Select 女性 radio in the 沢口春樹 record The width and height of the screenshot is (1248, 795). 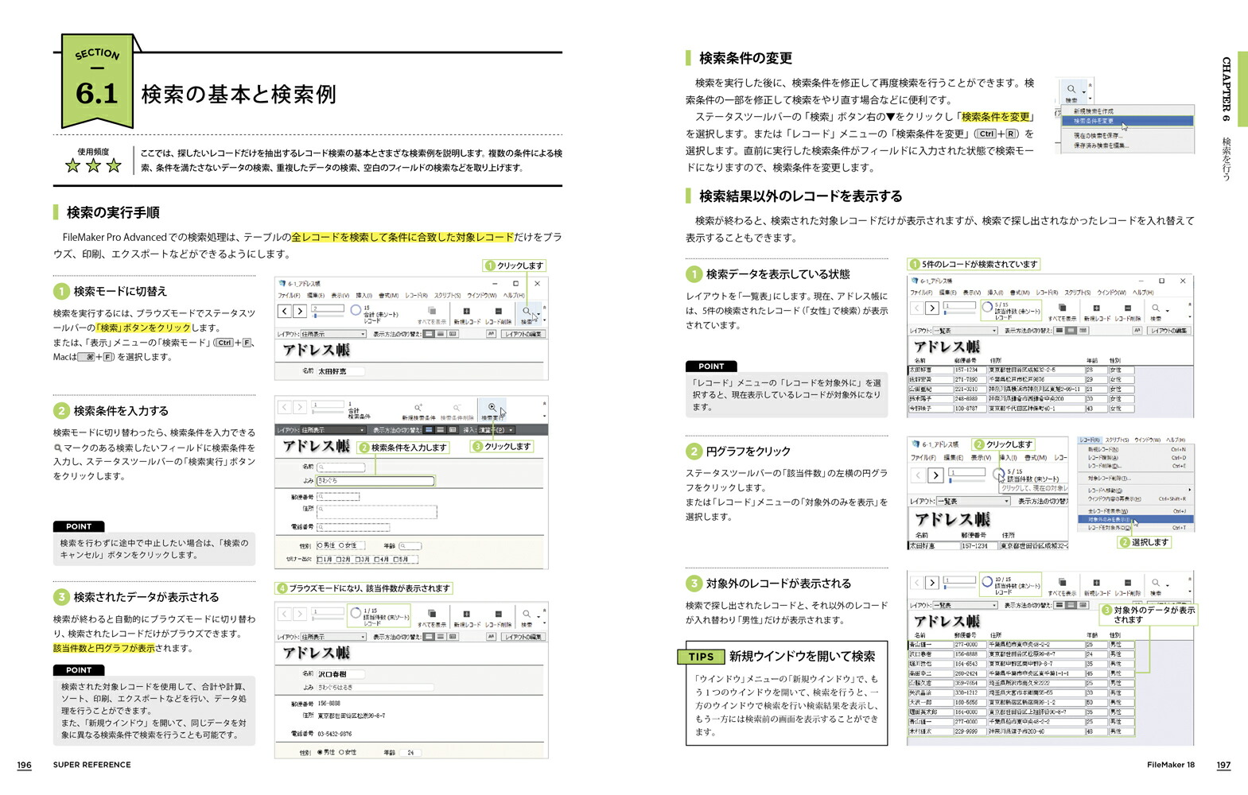coord(340,752)
